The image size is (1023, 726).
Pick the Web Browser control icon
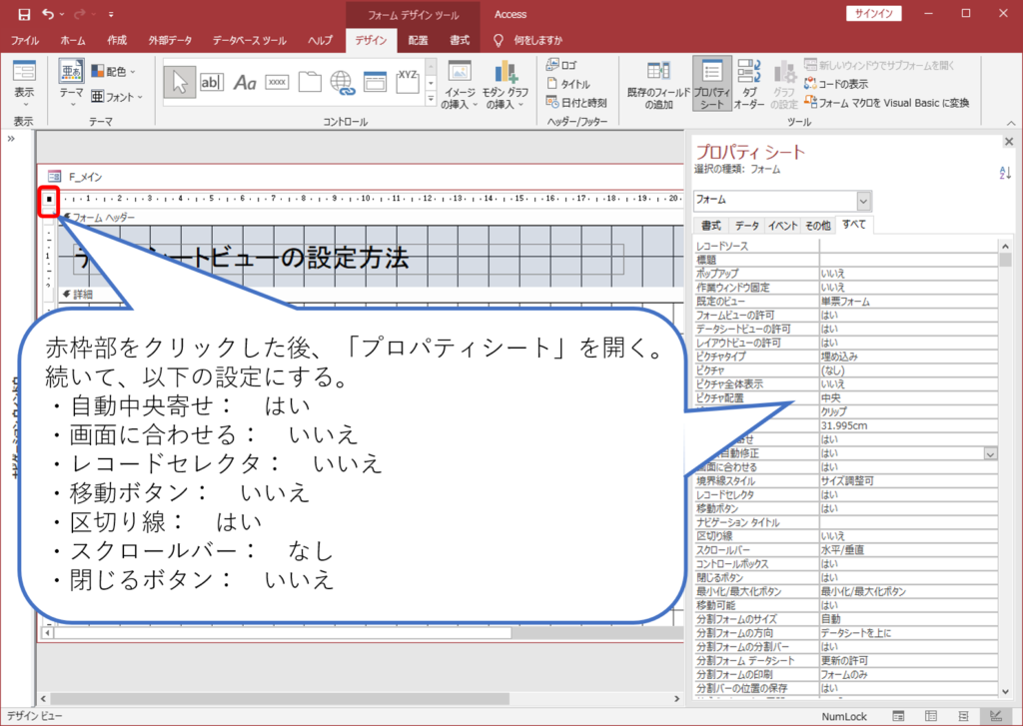pyautogui.click(x=376, y=82)
